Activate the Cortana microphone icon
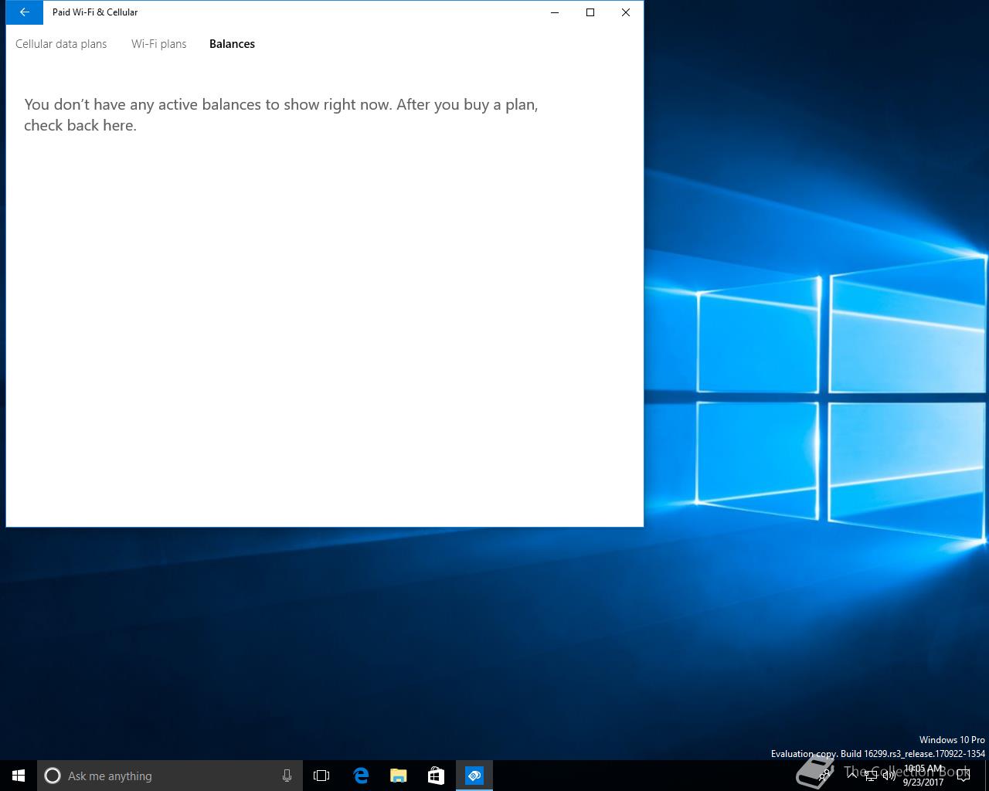989x791 pixels. [287, 776]
